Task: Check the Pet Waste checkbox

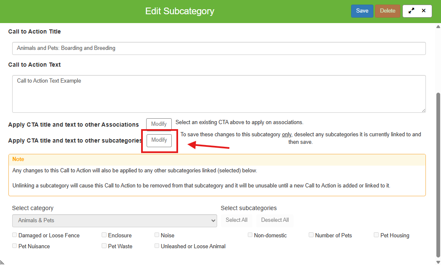Action: [104, 246]
